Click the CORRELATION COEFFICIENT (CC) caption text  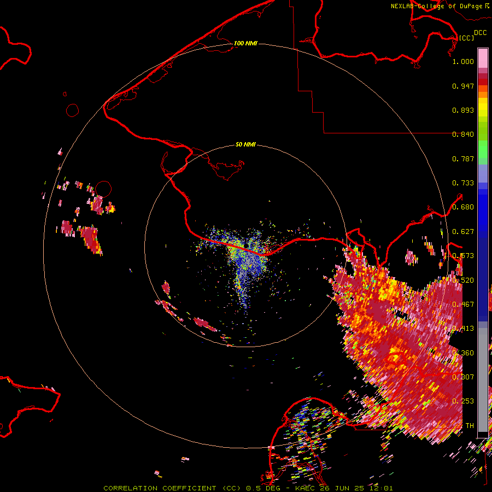point(172,488)
